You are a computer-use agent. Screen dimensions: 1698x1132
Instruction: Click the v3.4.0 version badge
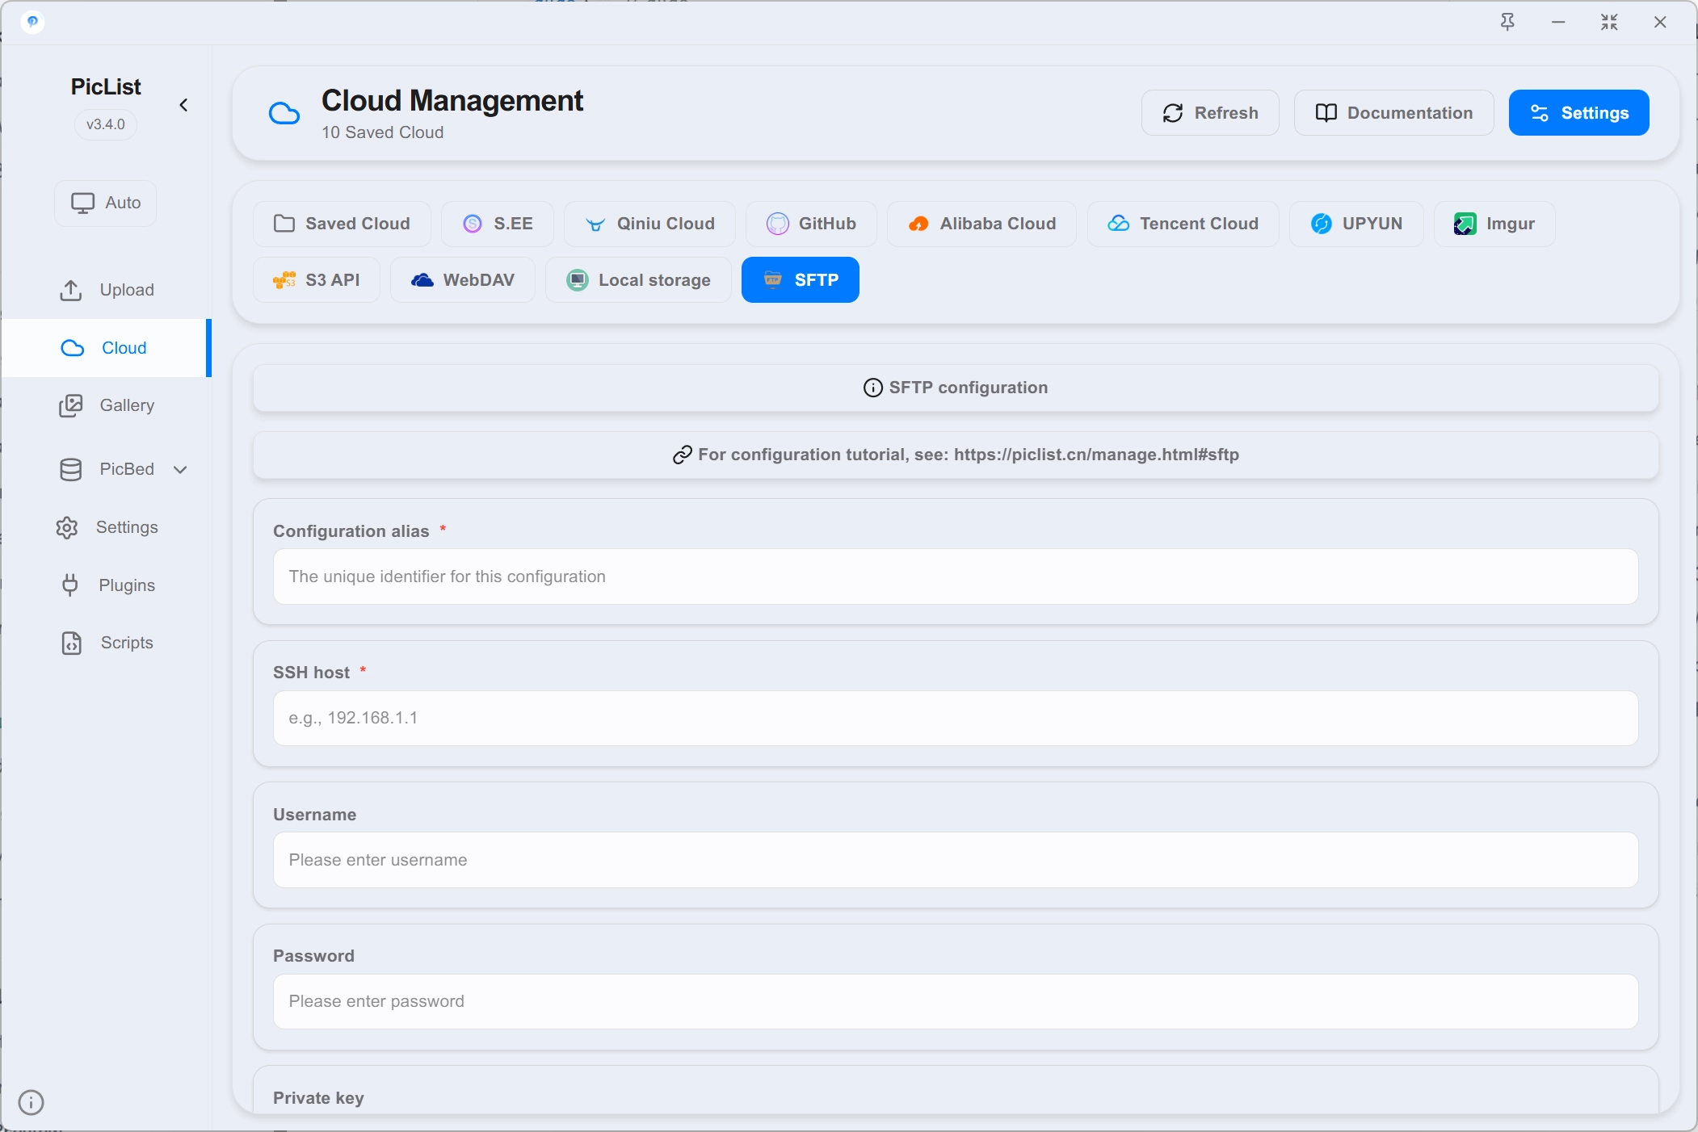click(106, 124)
